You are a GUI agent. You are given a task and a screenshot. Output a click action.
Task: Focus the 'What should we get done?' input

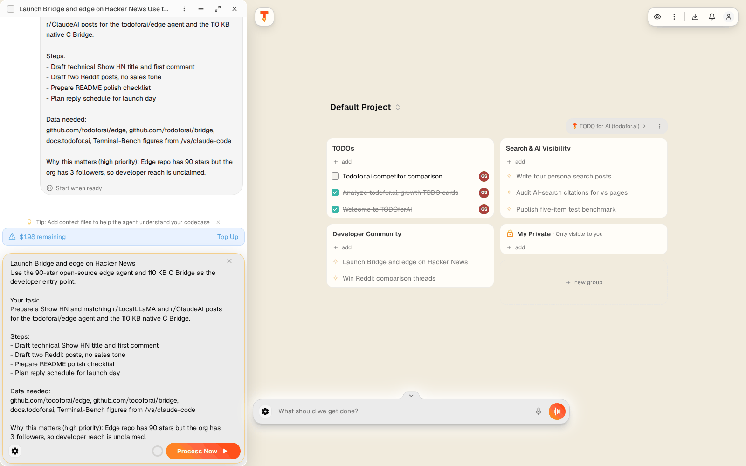coord(403,411)
